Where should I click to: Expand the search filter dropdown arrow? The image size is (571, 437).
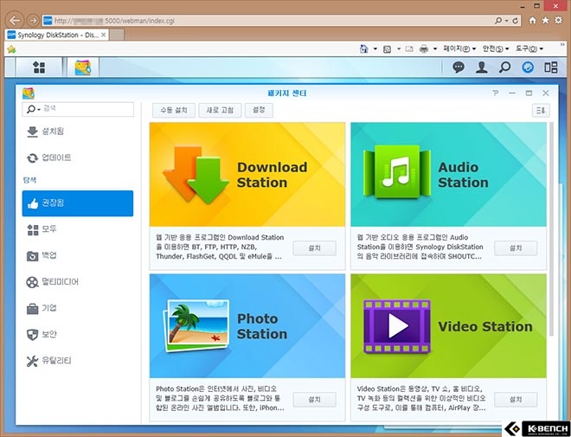click(x=39, y=109)
